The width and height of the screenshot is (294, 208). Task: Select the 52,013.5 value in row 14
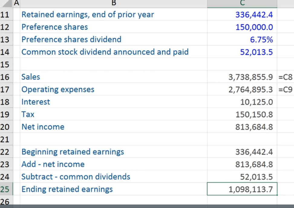tap(242, 52)
